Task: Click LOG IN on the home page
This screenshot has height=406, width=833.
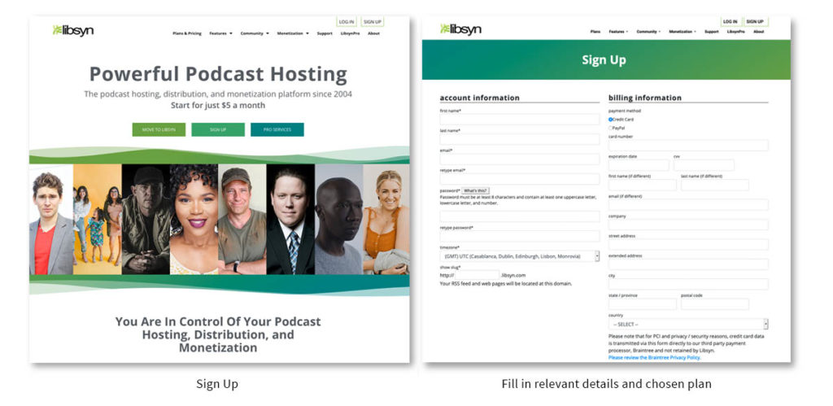Action: [347, 22]
